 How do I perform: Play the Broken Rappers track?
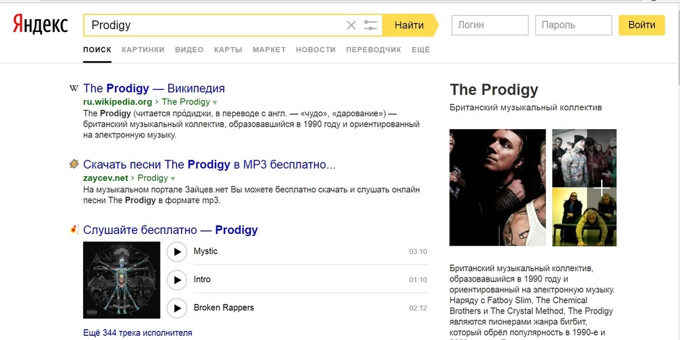coord(177,307)
